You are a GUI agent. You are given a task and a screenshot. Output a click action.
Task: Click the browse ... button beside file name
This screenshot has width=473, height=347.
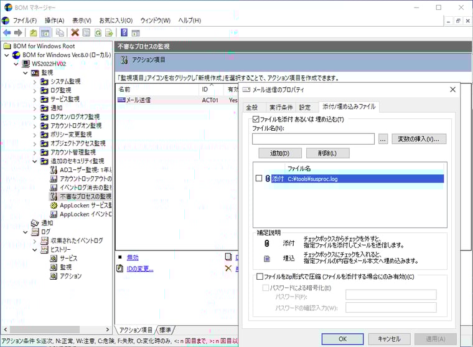coord(383,139)
